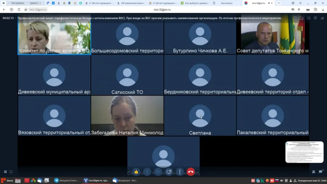
Task: Click the RU keyboard layout tray indicator
Action: pos(253,181)
